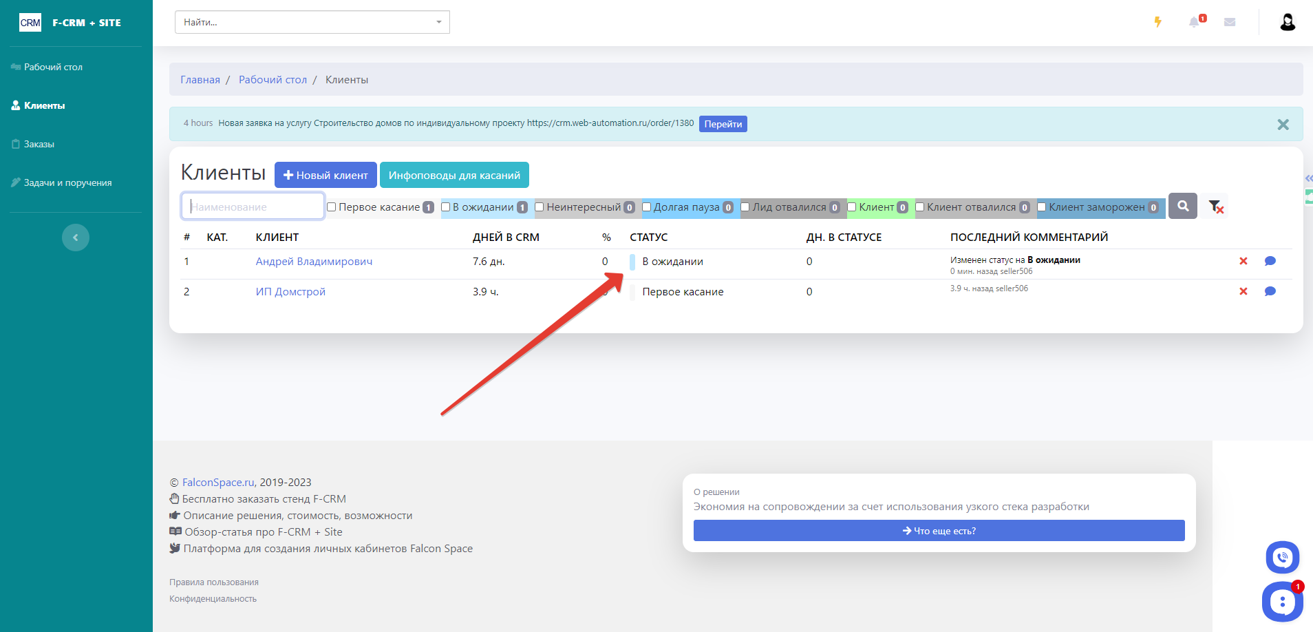Toggle the В ожидании filter checkbox
Image resolution: width=1313 pixels, height=632 pixels.
446,207
